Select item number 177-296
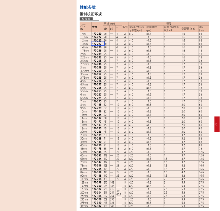Screen dimensions: 220x211 [97, 179]
